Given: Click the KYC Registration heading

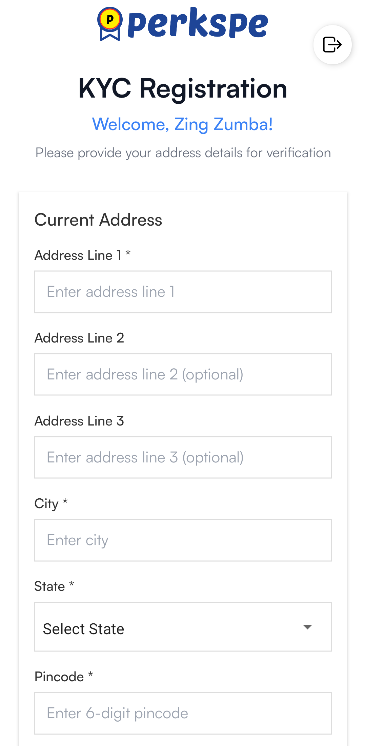Looking at the screenshot, I should tap(183, 88).
